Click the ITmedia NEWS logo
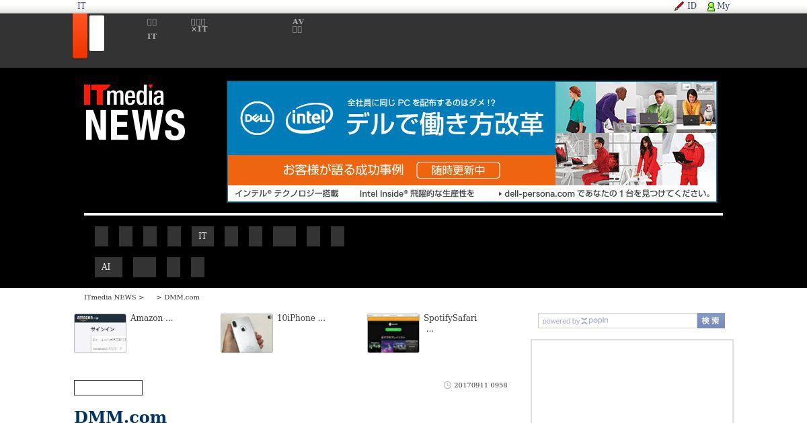This screenshot has width=807, height=423. click(x=134, y=112)
